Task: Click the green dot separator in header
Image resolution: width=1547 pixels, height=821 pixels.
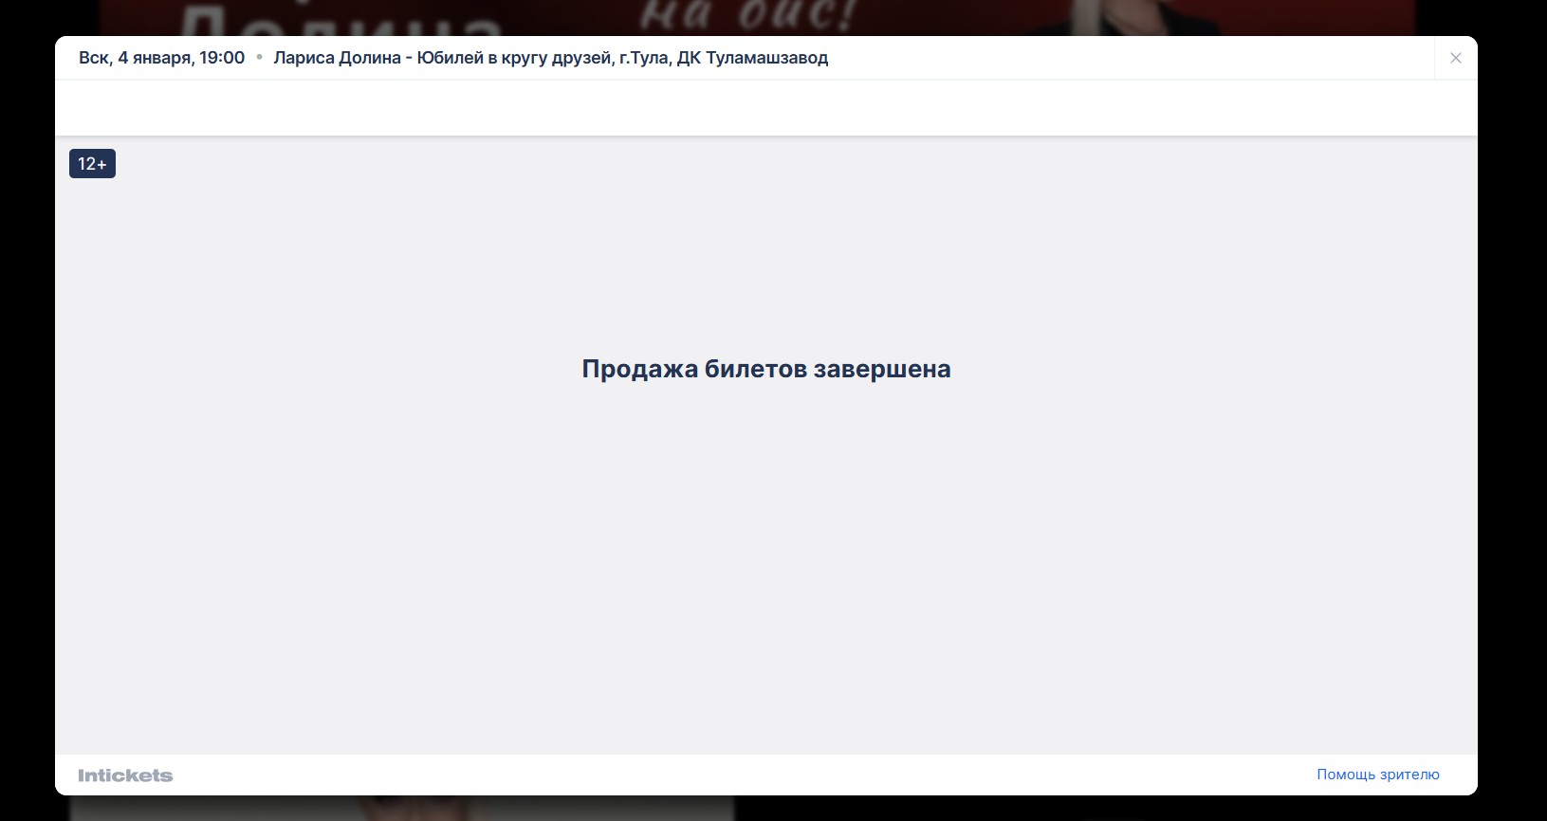Action: (x=259, y=58)
